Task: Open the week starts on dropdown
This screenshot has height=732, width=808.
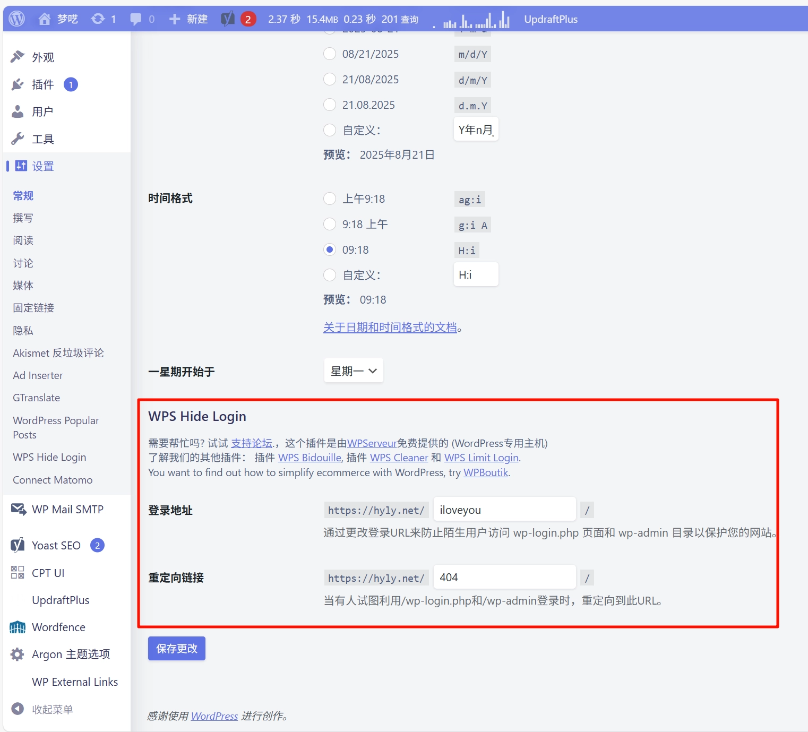Action: coord(354,371)
